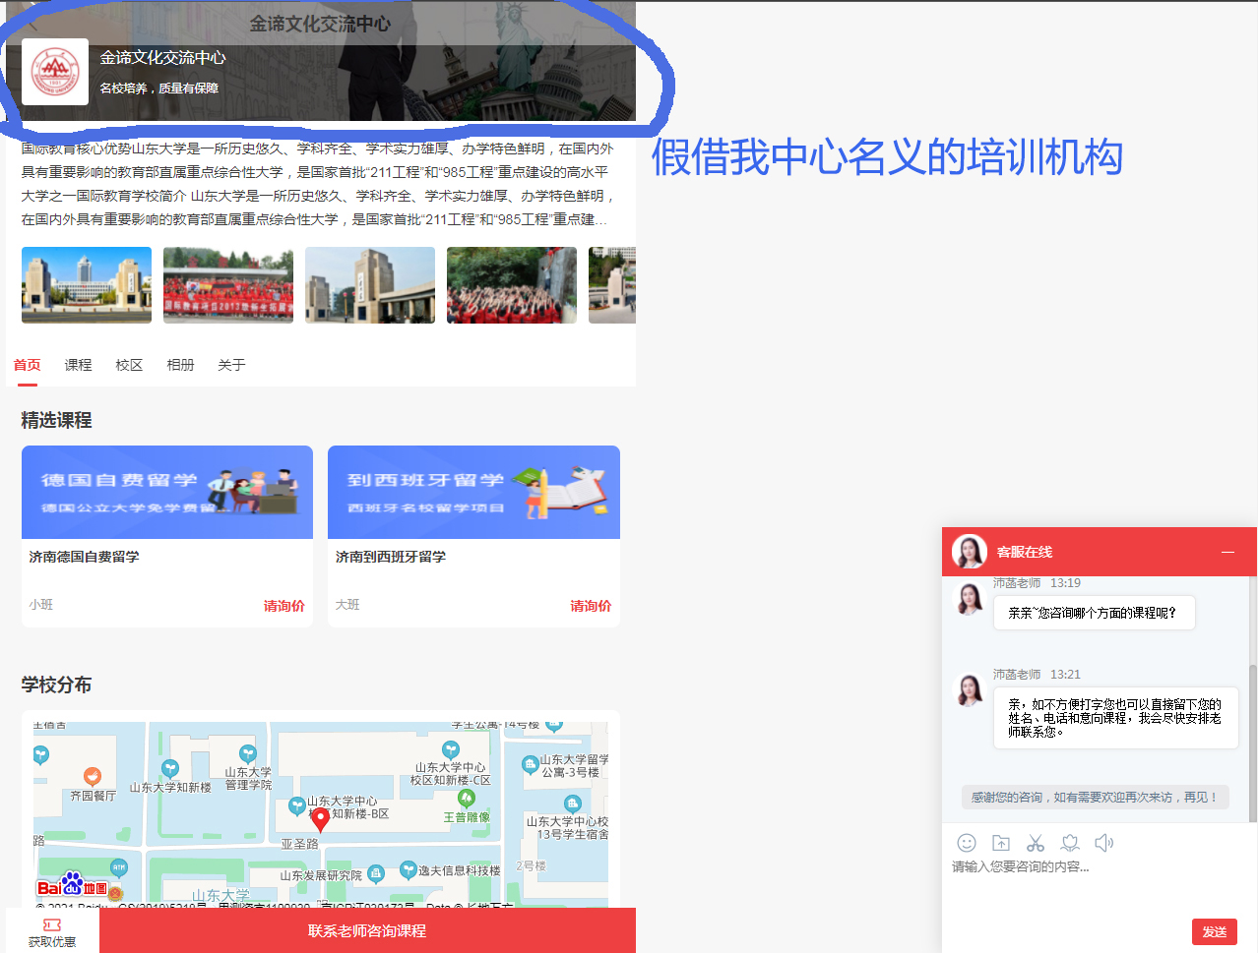Select the 王普雕像 green map marker
The image size is (1258, 953).
467,799
